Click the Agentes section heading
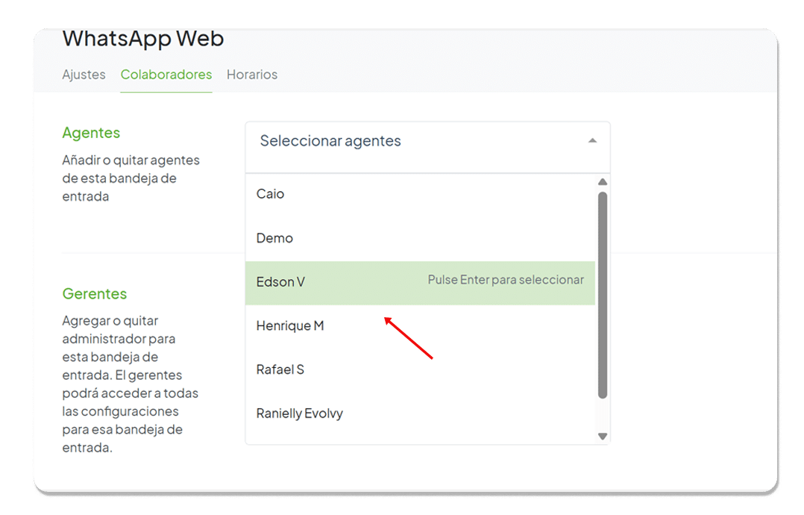Screen dimensions: 804x515 click(x=91, y=133)
